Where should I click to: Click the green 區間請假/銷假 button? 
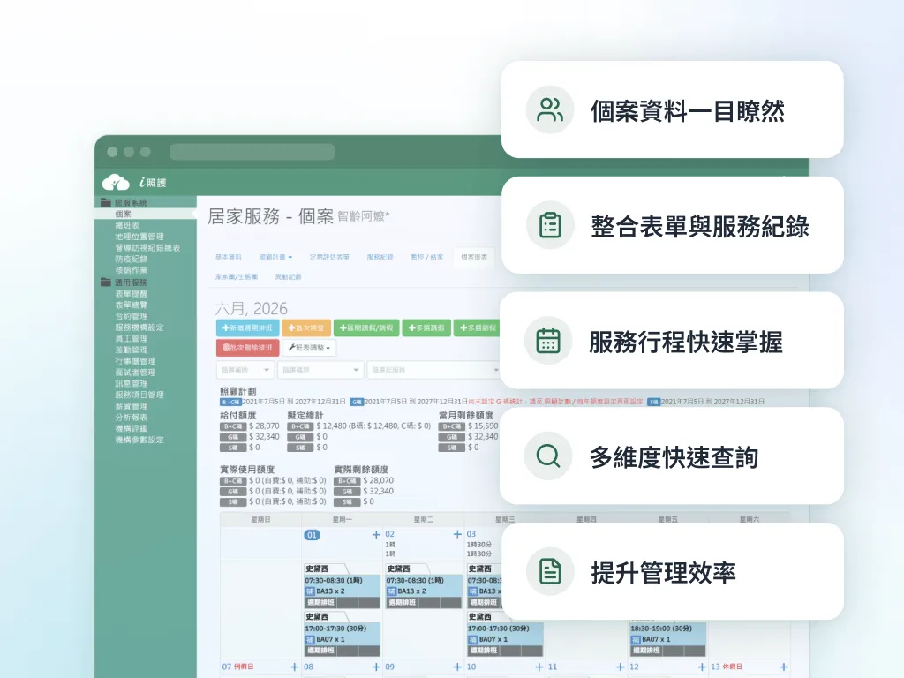click(366, 328)
